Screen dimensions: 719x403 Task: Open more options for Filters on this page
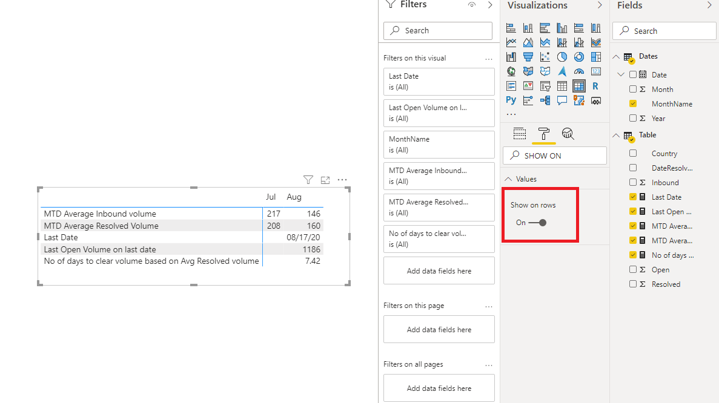(x=489, y=306)
